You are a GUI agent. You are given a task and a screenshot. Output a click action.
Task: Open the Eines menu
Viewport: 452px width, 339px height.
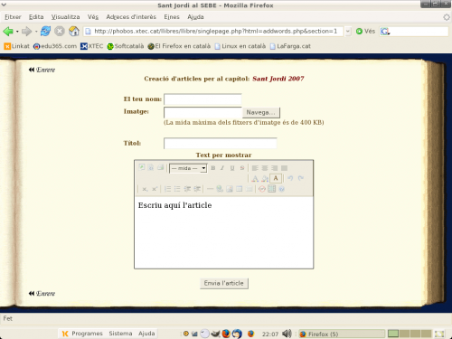[x=172, y=17]
